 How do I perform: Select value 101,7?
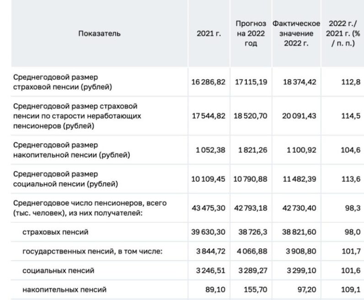pyautogui.click(x=351, y=251)
